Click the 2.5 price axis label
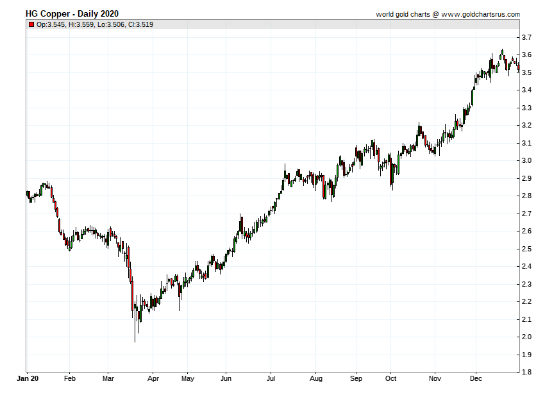 526,249
